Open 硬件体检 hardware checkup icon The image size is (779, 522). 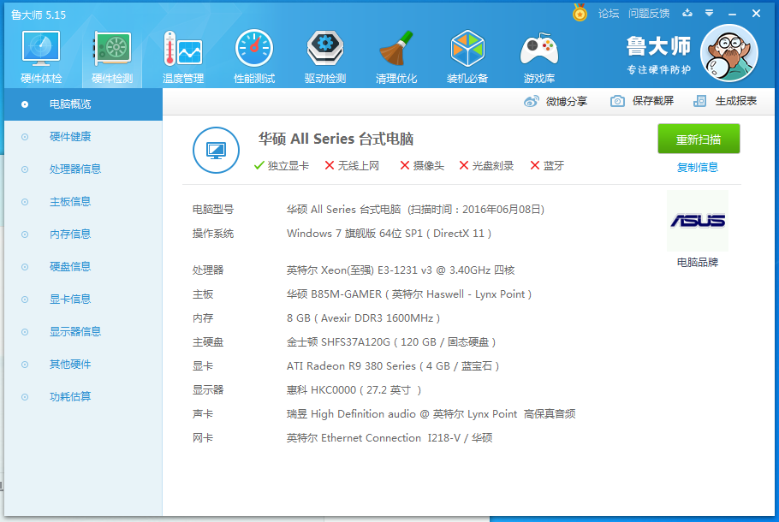click(41, 56)
